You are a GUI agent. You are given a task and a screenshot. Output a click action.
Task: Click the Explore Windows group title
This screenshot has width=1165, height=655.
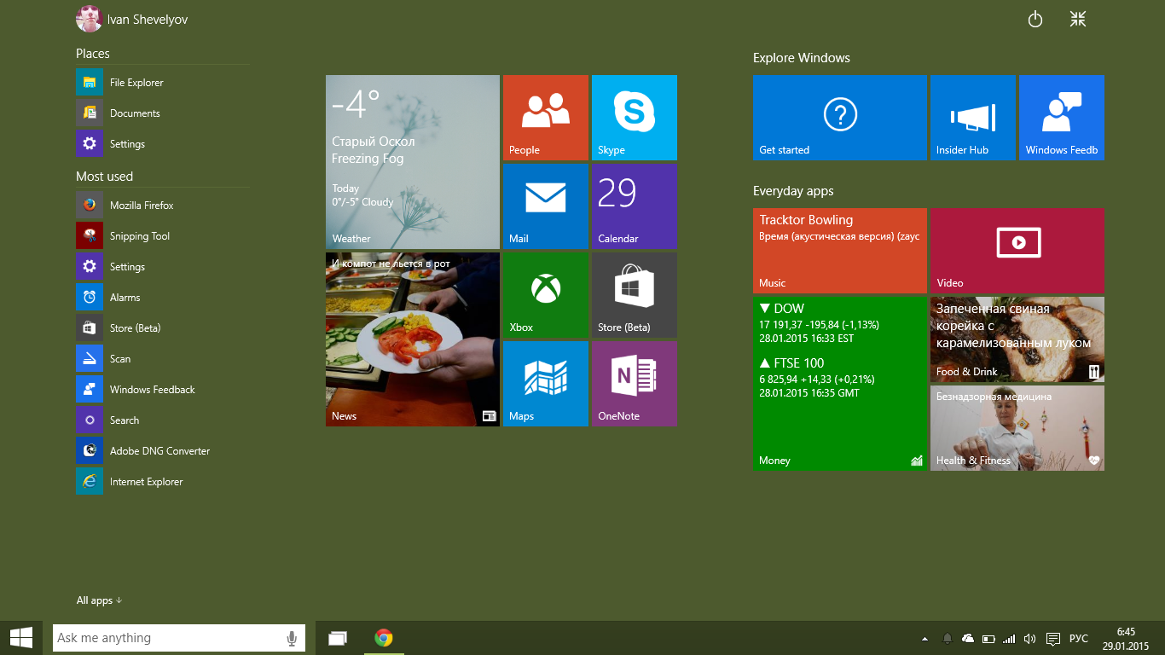click(x=802, y=58)
